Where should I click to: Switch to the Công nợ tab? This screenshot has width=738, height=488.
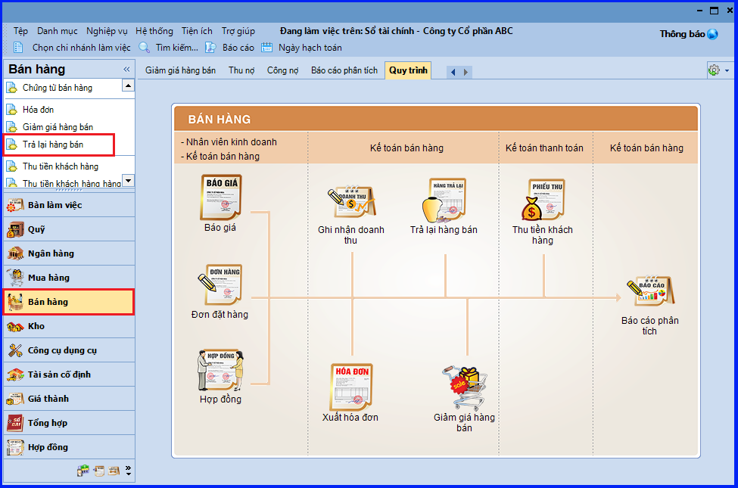click(283, 70)
